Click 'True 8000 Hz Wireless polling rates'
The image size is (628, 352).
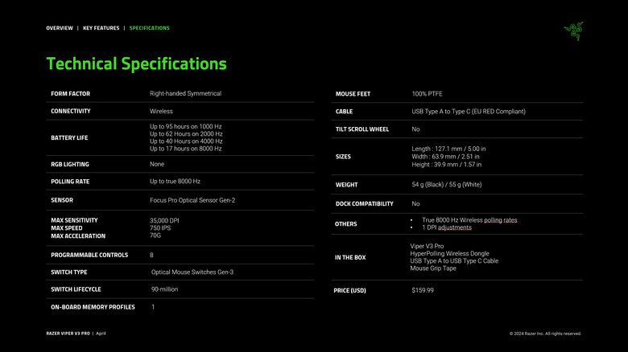(469, 220)
